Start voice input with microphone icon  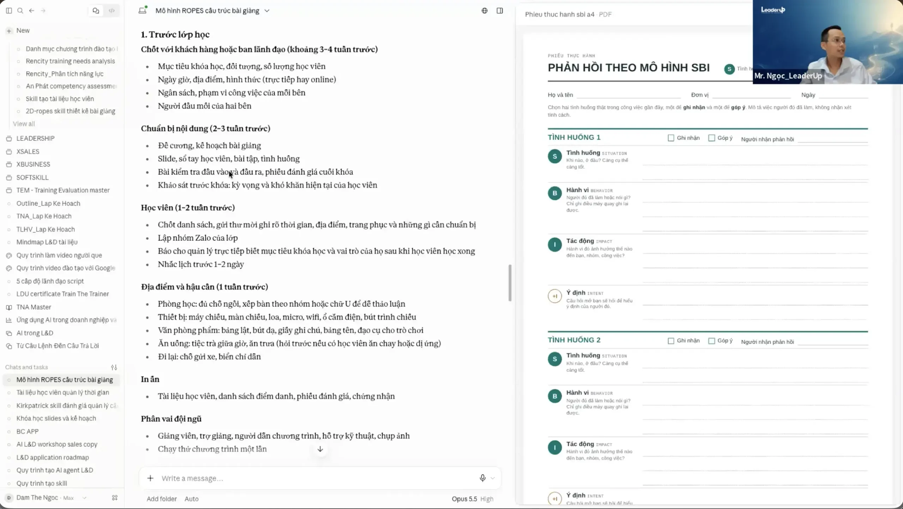pyautogui.click(x=483, y=478)
